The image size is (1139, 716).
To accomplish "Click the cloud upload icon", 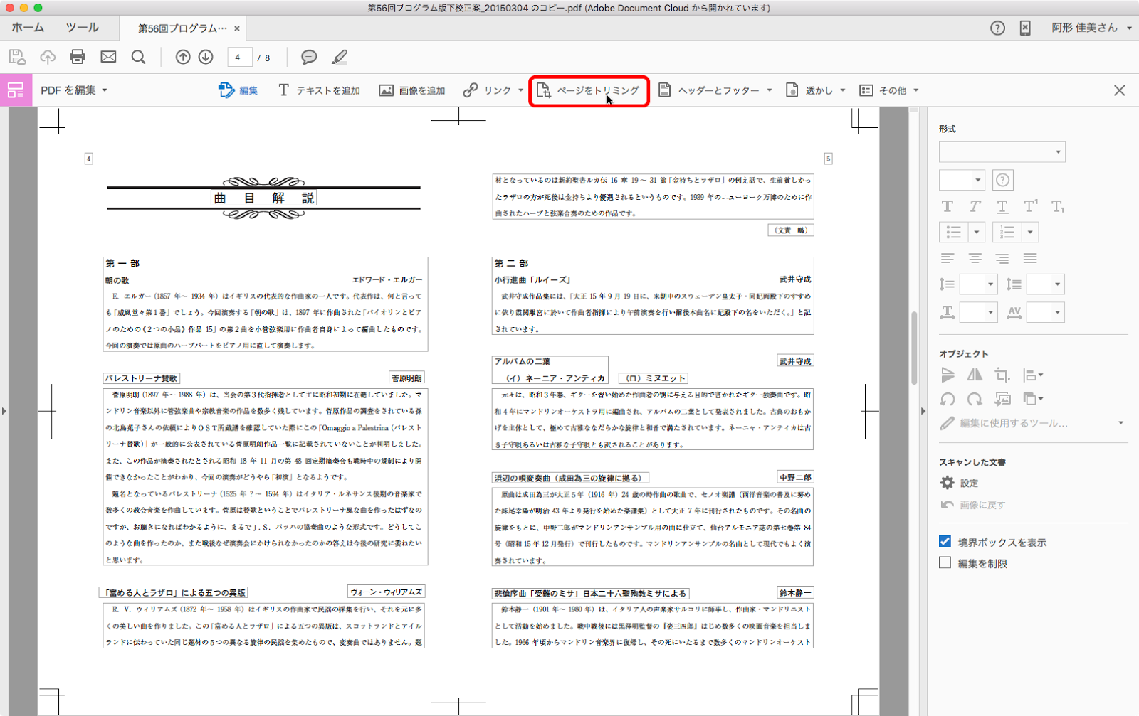I will (x=48, y=57).
